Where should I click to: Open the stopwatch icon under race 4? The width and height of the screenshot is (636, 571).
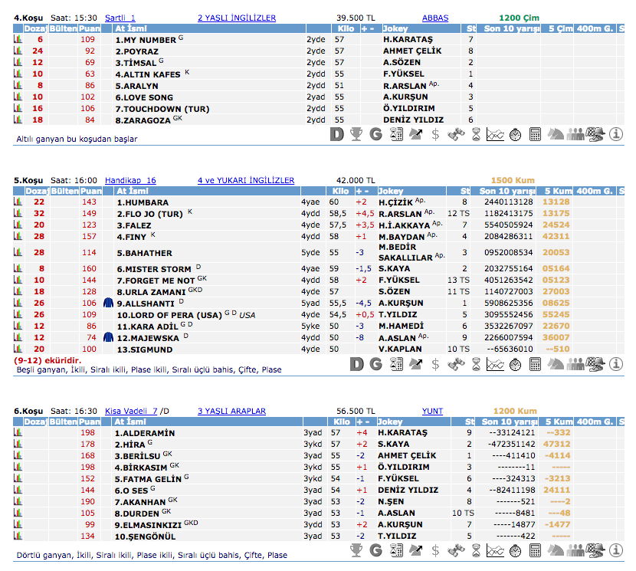point(515,134)
